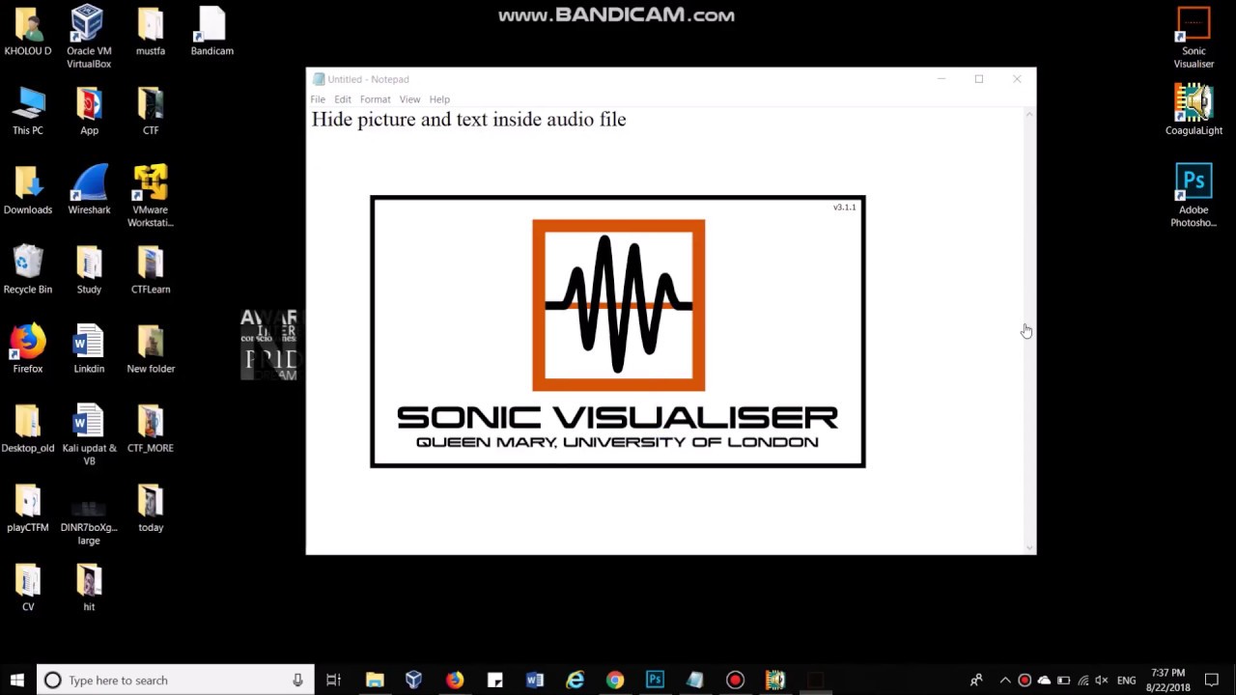Open Firefox from the taskbar
The width and height of the screenshot is (1236, 695).
point(454,680)
